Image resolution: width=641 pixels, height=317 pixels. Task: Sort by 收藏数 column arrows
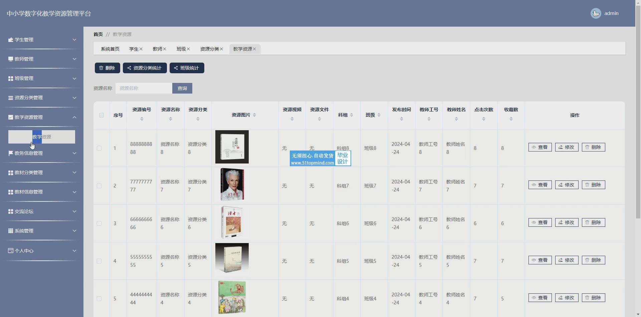point(511,119)
